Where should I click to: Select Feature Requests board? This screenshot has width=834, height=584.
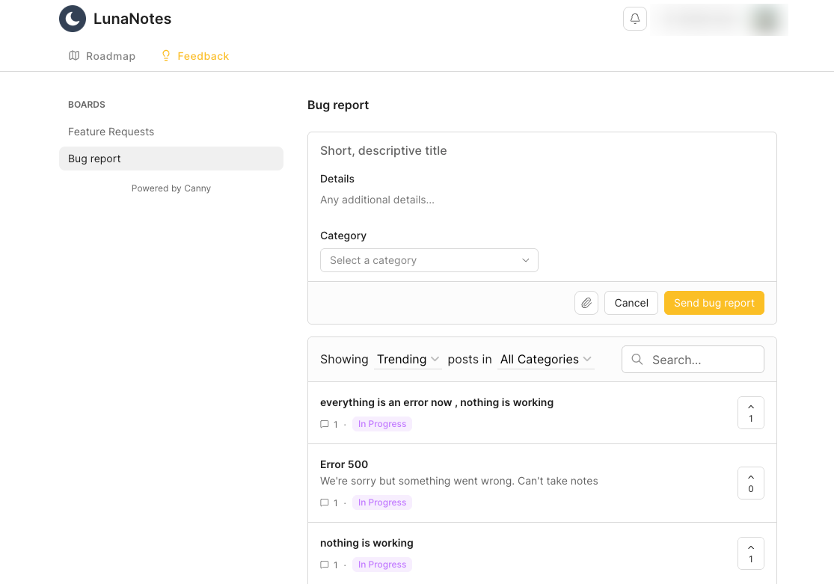tap(111, 132)
